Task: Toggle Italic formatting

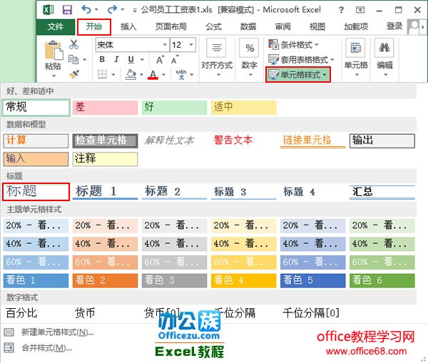Action: 116,59
